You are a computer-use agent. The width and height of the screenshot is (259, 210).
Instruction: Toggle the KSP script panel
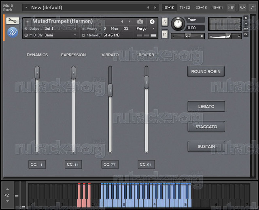point(231,8)
